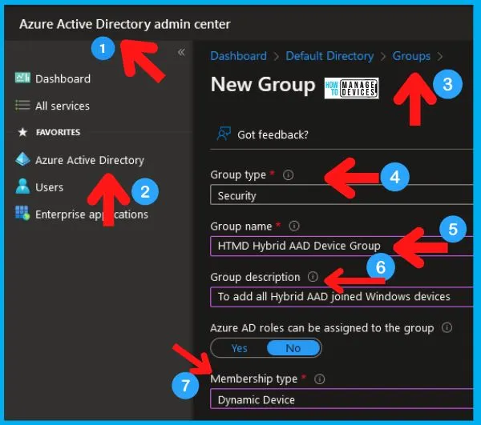Click the New Group page heading
This screenshot has height=425, width=481.
click(263, 84)
